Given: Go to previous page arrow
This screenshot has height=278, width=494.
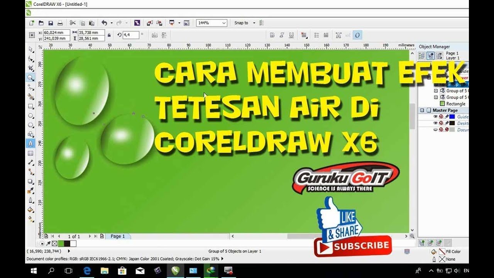Looking at the screenshot, I should (59, 236).
